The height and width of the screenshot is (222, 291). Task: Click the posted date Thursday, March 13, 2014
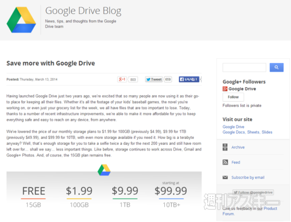click(38, 79)
